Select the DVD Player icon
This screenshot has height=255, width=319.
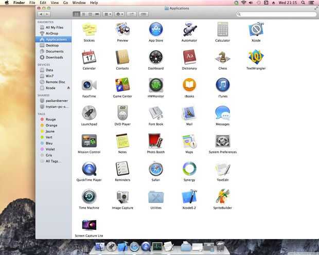tap(122, 113)
